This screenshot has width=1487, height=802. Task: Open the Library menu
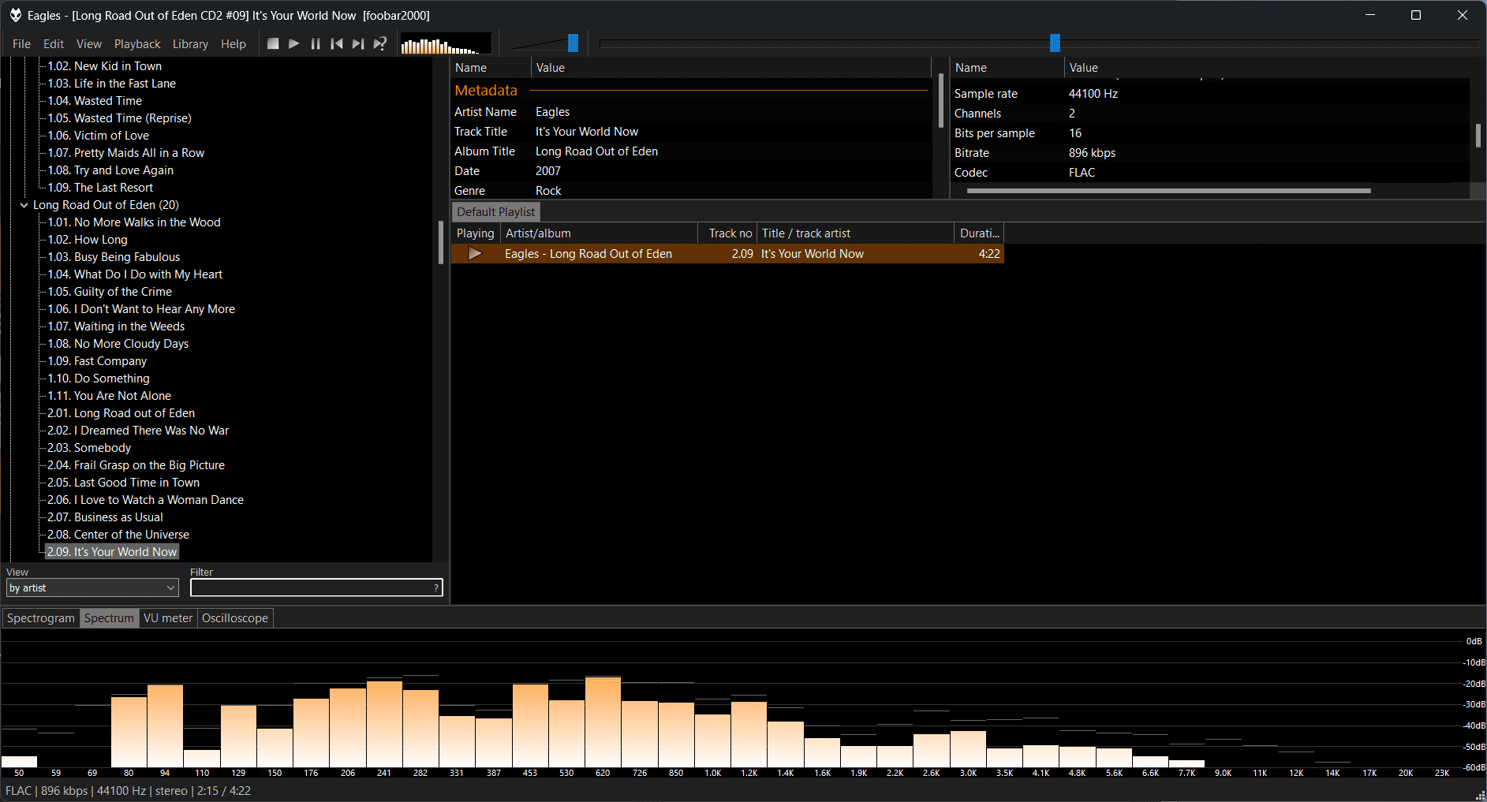click(x=190, y=44)
